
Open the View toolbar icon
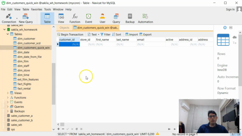(x=61, y=18)
